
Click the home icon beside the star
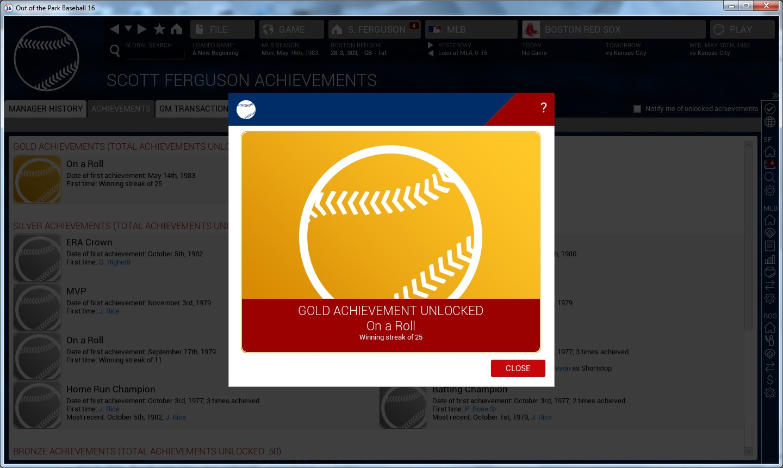177,29
